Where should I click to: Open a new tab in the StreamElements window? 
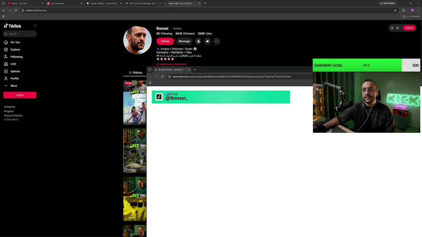coord(195,69)
